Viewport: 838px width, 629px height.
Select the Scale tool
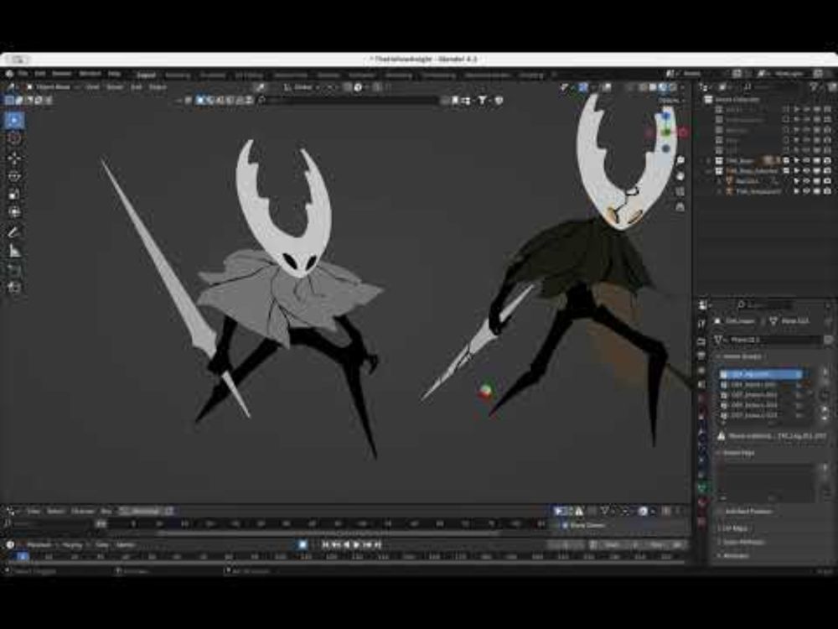click(14, 195)
